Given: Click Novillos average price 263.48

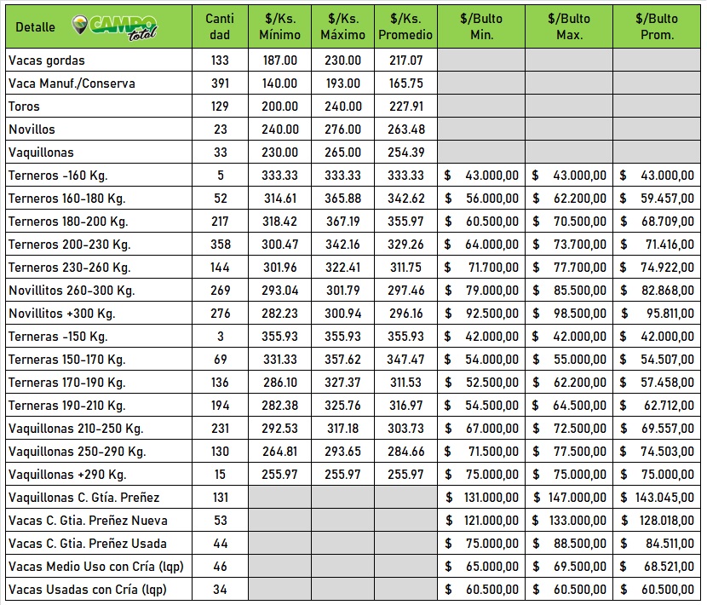Looking at the screenshot, I should [405, 130].
